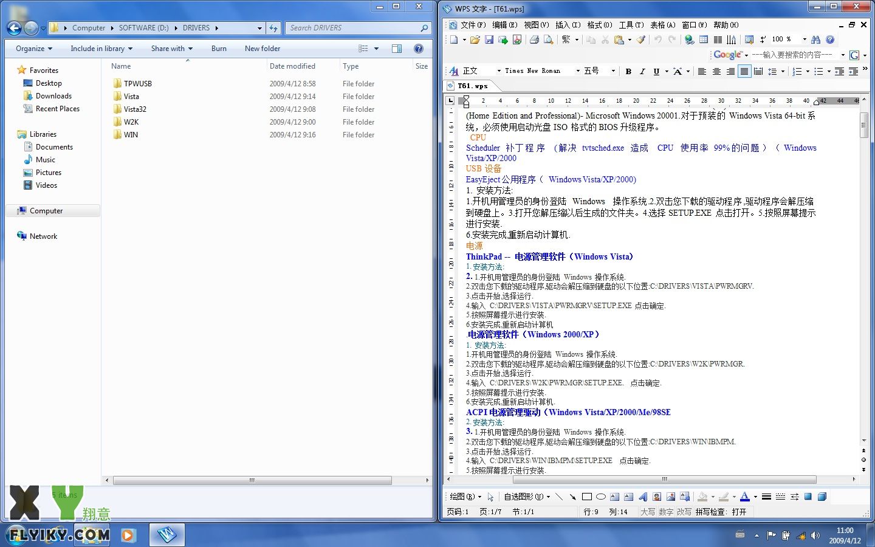Open the TPWUSB folder entry
This screenshot has width=875, height=547.
pos(138,84)
